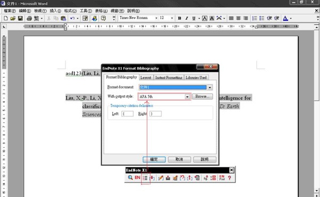Open the 檔案 (File) menu
Screen dimensions: 320x197
point(10,11)
